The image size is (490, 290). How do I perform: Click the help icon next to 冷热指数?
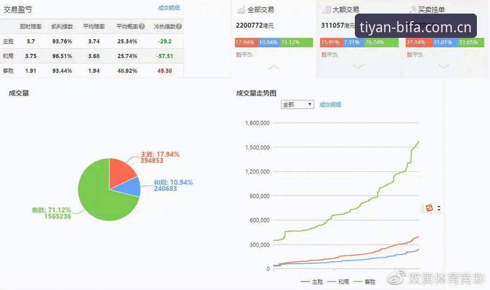pos(179,26)
